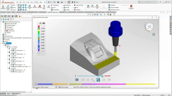Click Wirecut EDM icon
Image resolution: width=172 pixels, height=96 pixels.
[x=97, y=6]
